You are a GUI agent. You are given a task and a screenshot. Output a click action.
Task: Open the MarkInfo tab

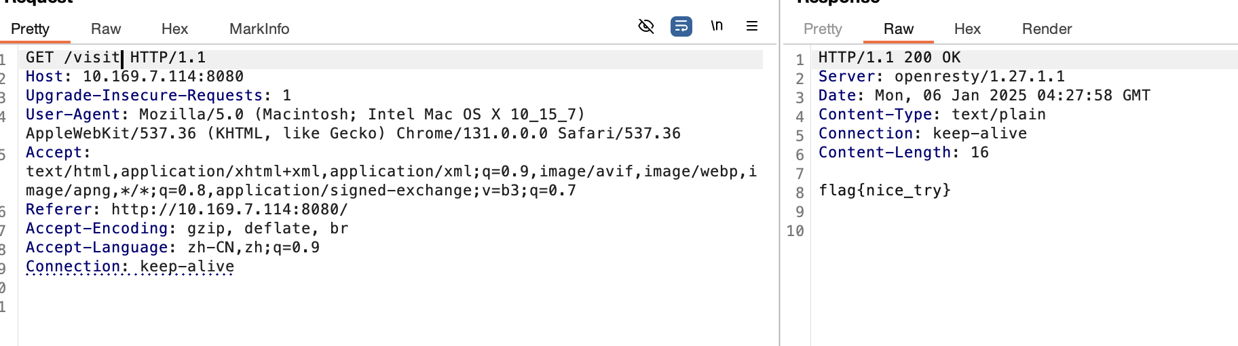pos(259,29)
